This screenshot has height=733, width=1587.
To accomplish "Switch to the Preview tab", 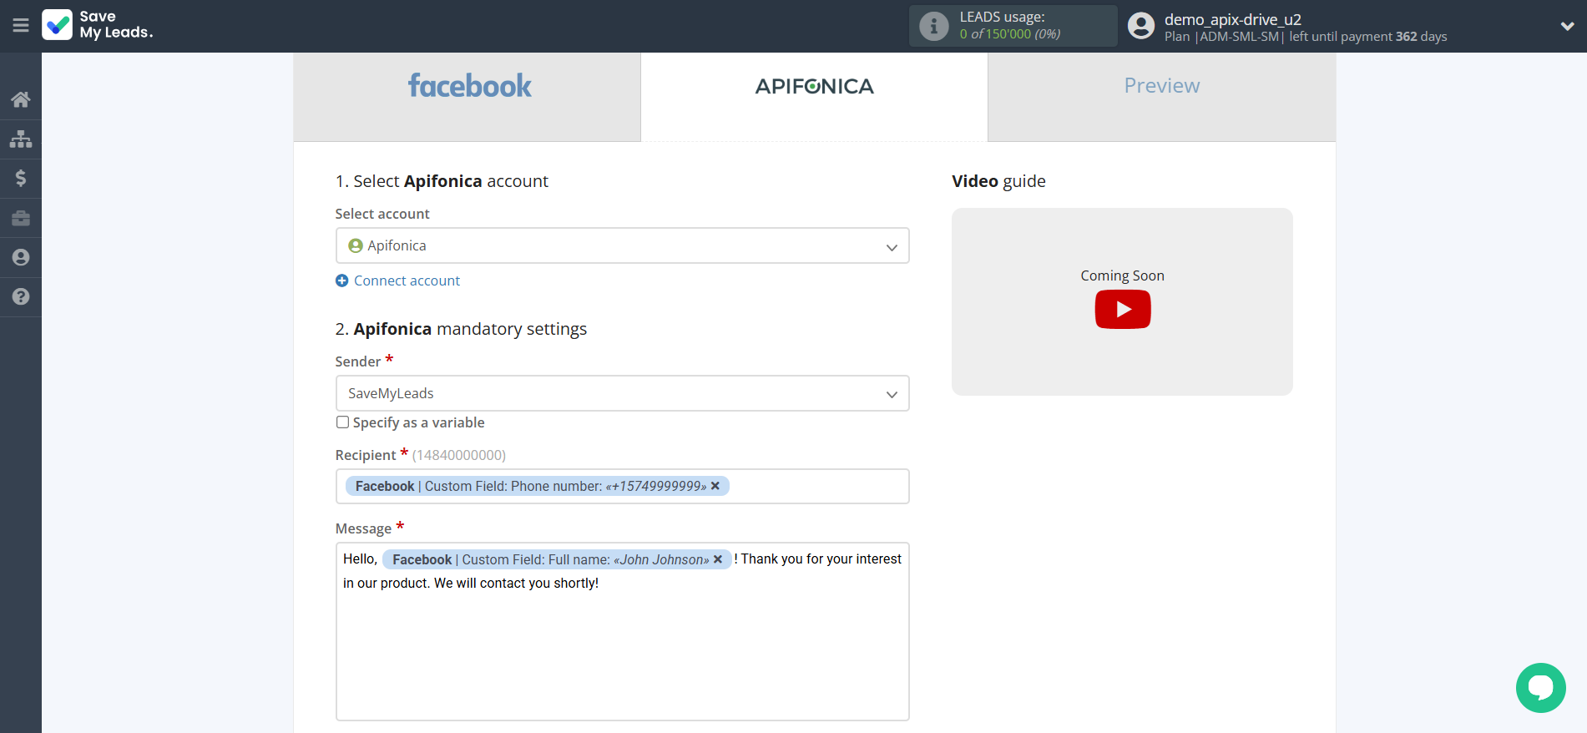I will pyautogui.click(x=1161, y=86).
